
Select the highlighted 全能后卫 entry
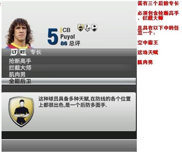pyautogui.click(x=69, y=81)
